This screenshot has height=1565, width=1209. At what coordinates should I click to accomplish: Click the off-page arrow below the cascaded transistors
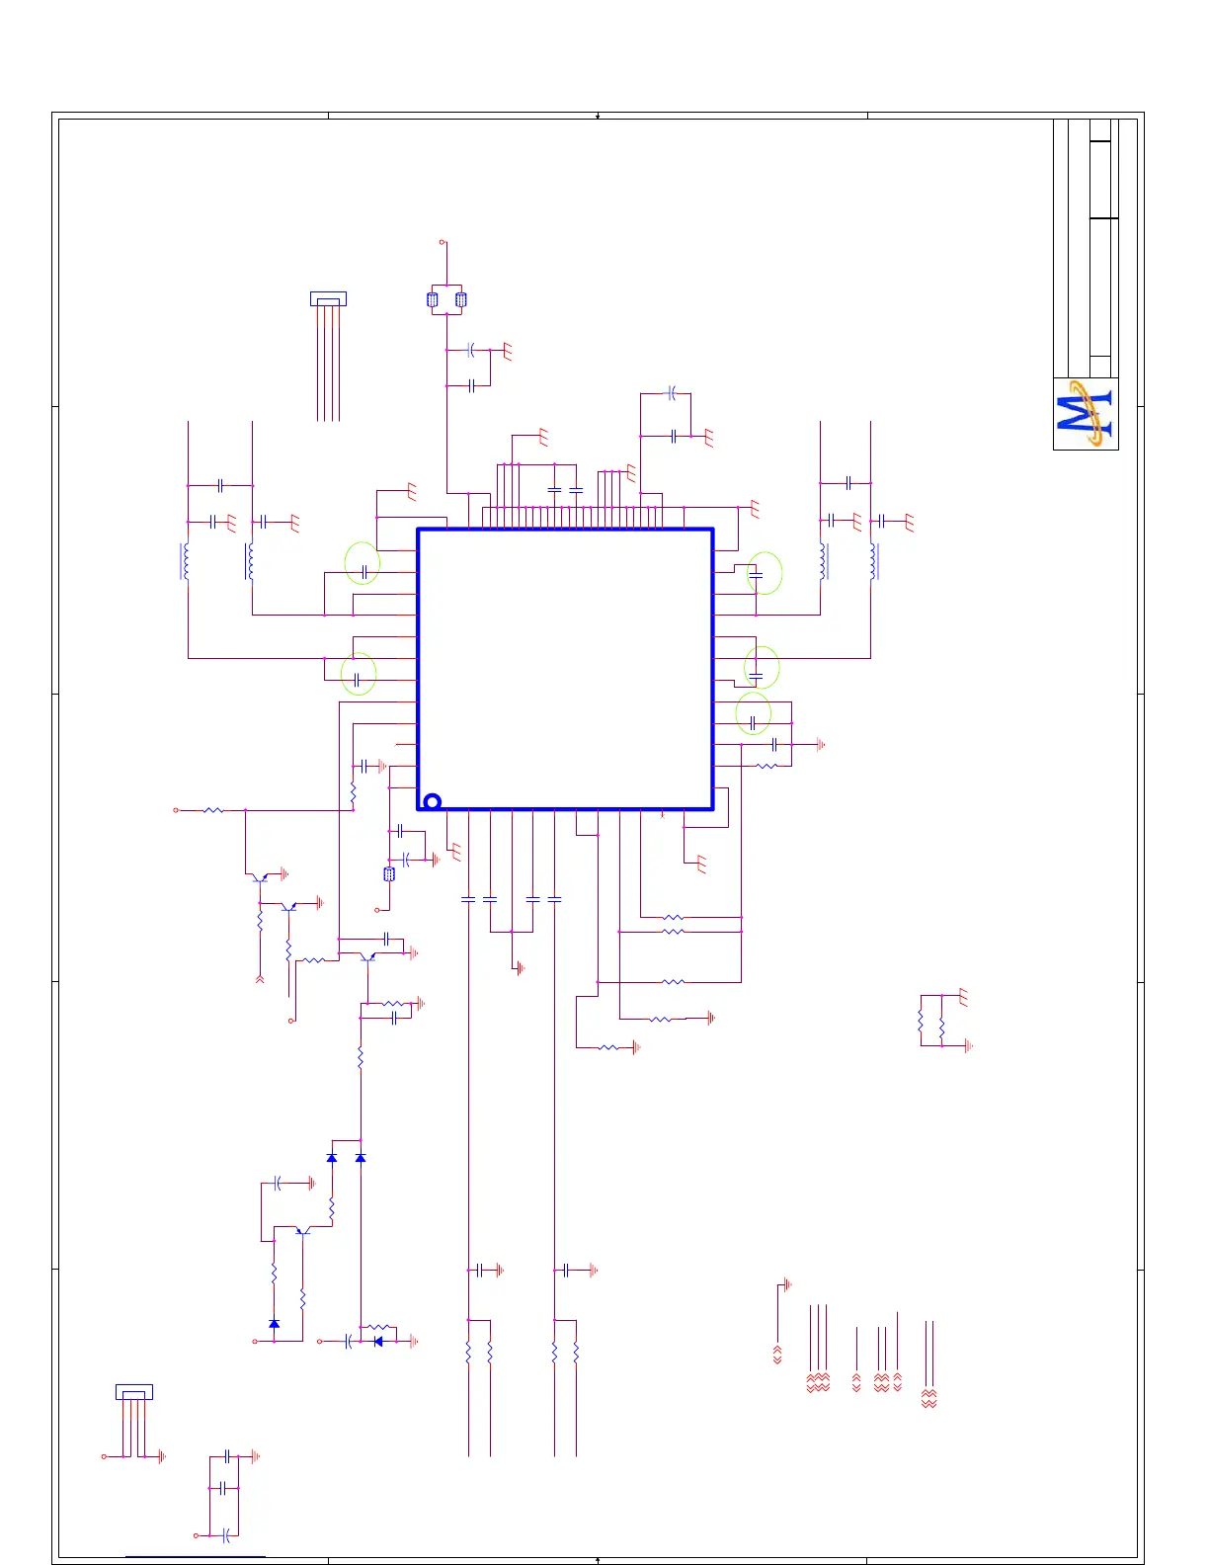click(x=260, y=979)
